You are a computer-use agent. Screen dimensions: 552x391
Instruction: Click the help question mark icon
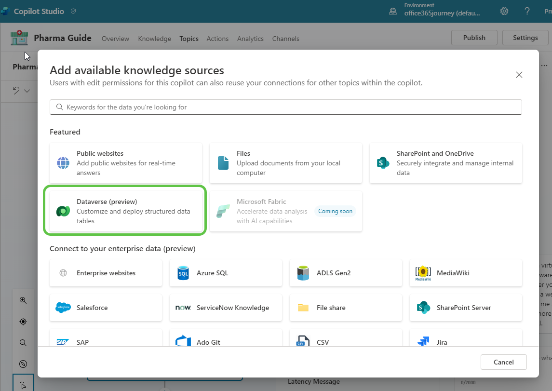(527, 11)
